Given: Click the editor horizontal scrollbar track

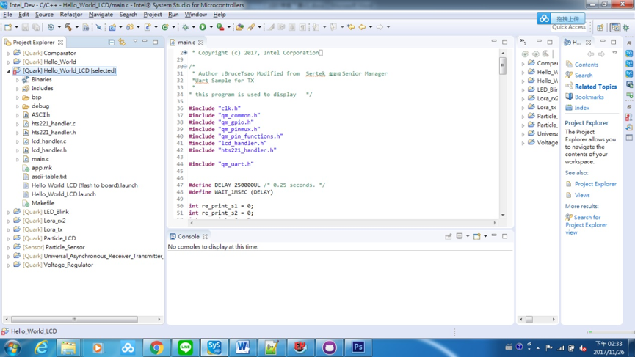Looking at the screenshot, I should tap(343, 222).
